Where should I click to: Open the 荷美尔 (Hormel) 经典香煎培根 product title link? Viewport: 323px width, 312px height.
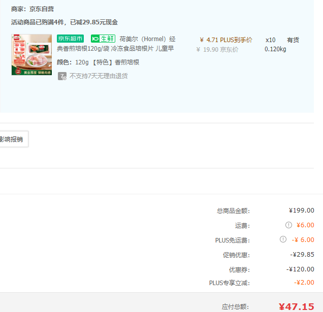[x=116, y=44]
